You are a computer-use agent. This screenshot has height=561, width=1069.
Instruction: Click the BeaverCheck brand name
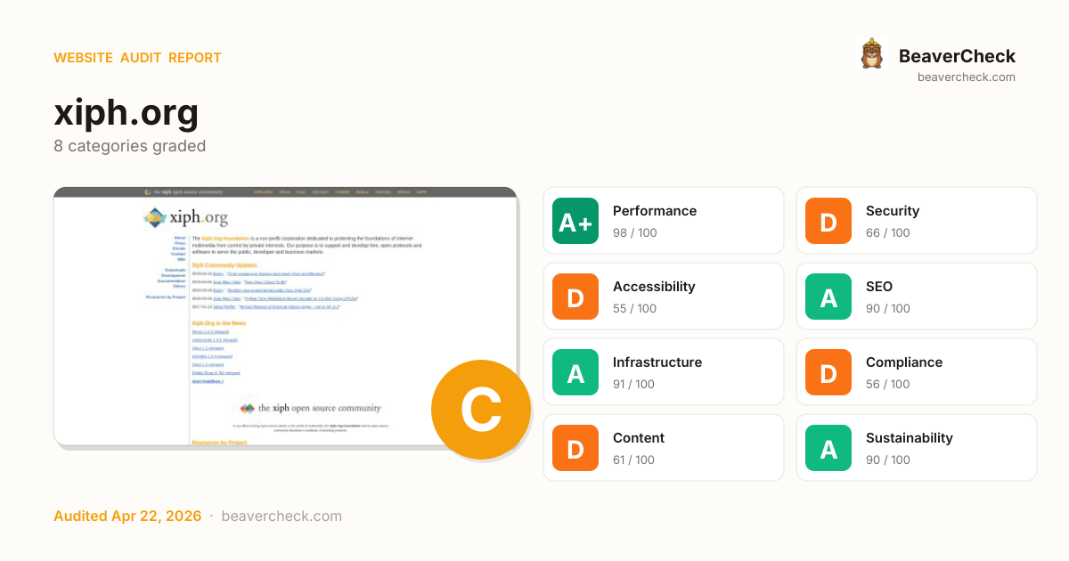(x=956, y=56)
